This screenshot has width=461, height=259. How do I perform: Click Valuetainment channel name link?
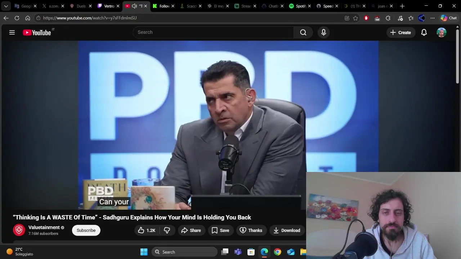click(44, 227)
